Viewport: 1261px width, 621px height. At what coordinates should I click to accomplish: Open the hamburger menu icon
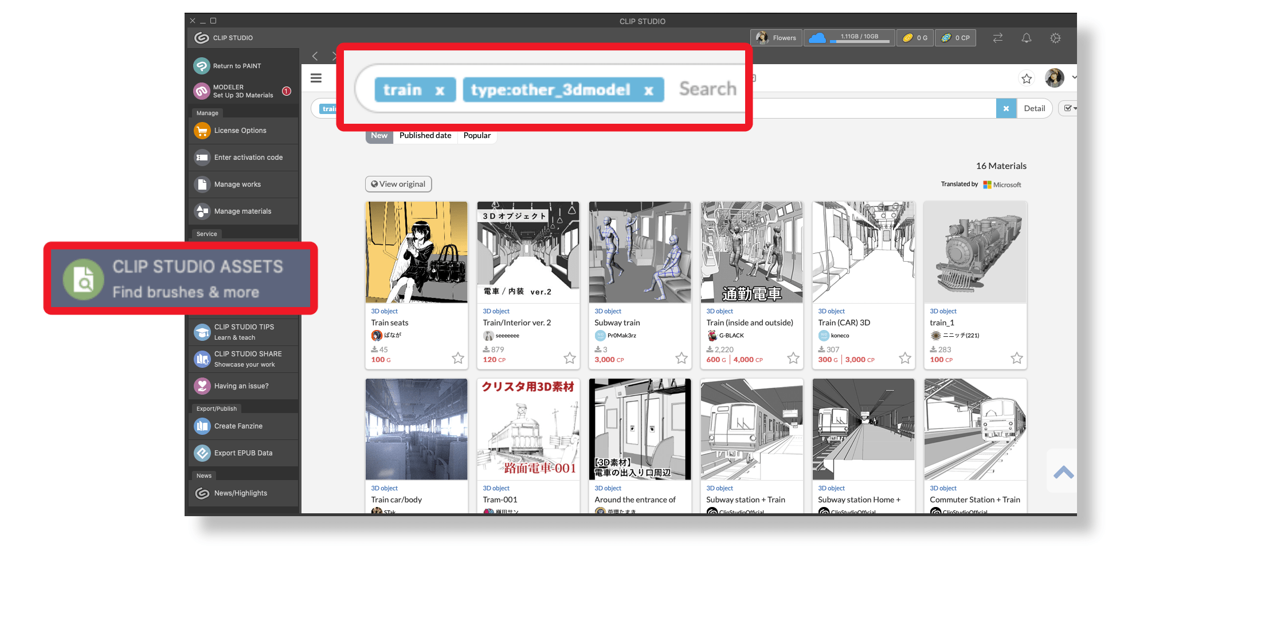(316, 78)
